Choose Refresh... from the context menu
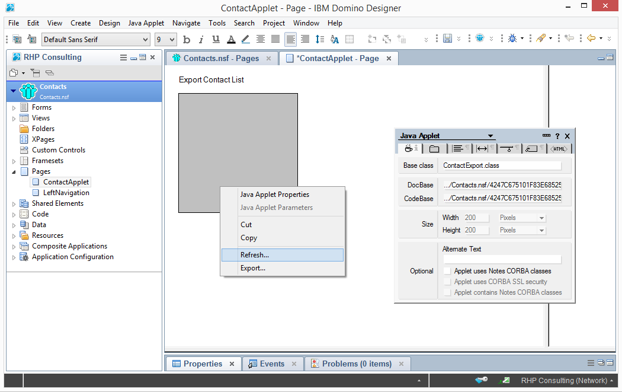This screenshot has height=392, width=622. (255, 255)
